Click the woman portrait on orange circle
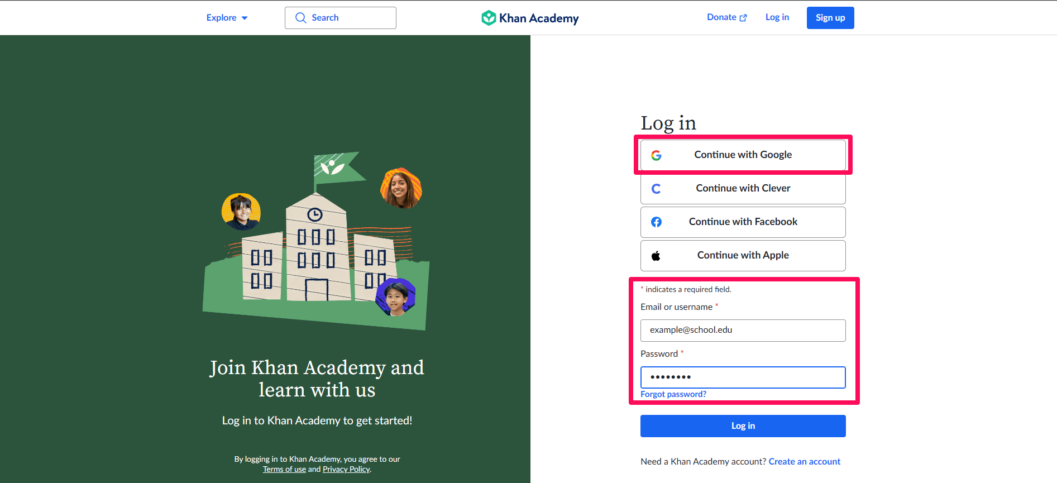1057x483 pixels. coord(401,188)
